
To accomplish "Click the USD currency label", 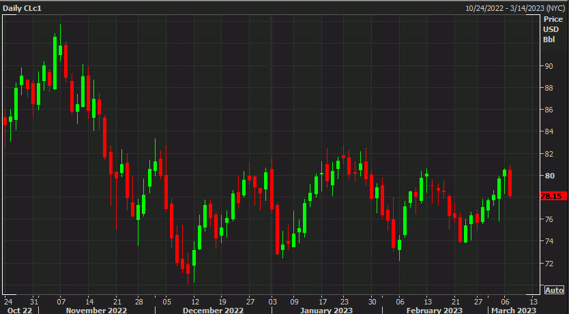I will tap(551, 29).
